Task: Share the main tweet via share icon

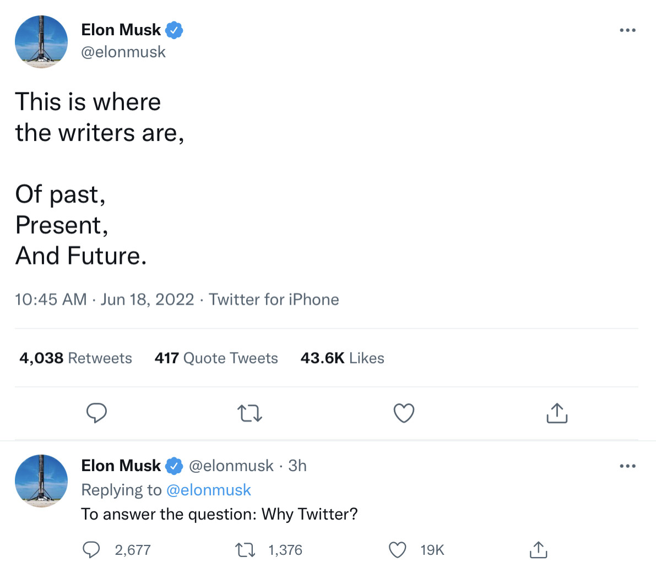Action: point(557,413)
